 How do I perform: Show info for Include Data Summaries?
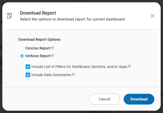coord(73,75)
